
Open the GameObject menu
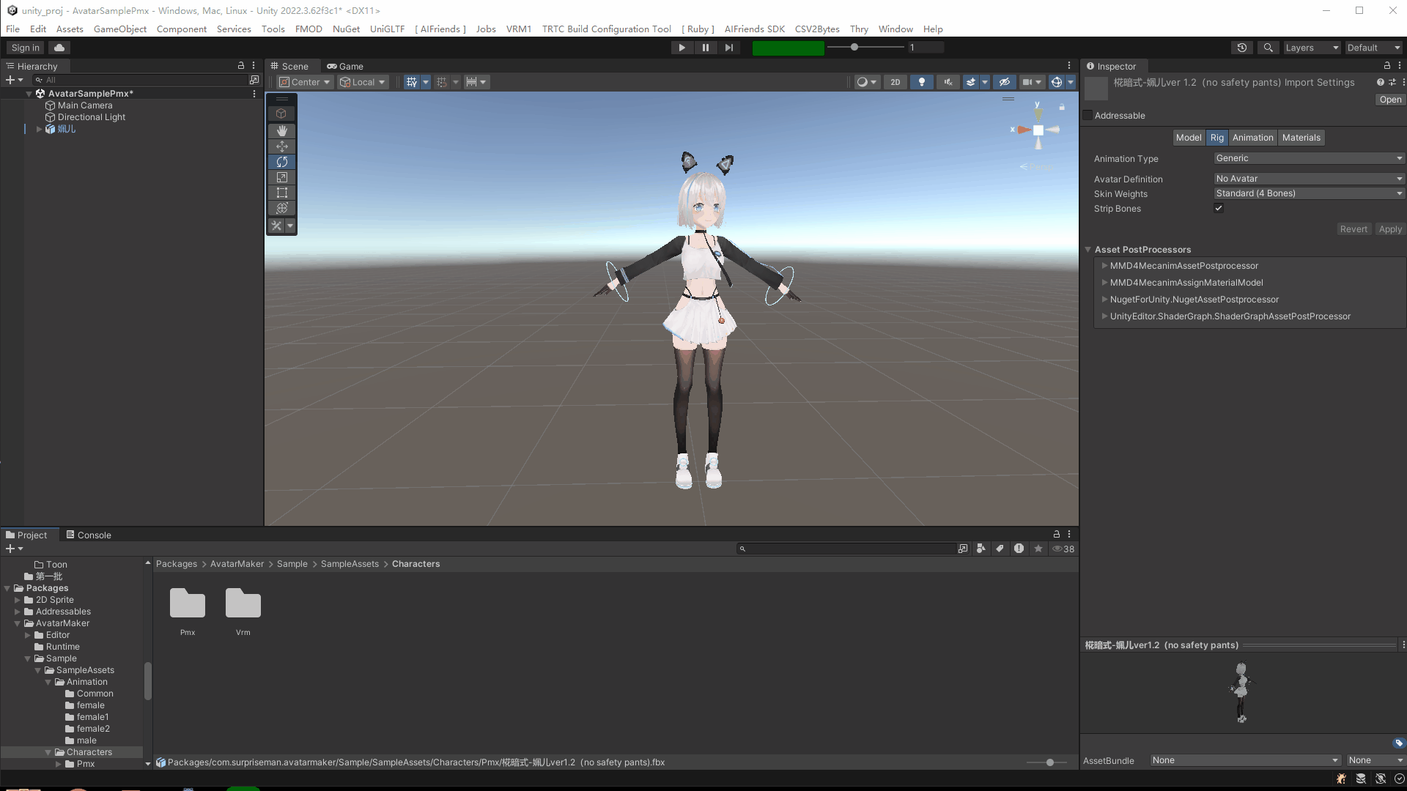coord(119,29)
